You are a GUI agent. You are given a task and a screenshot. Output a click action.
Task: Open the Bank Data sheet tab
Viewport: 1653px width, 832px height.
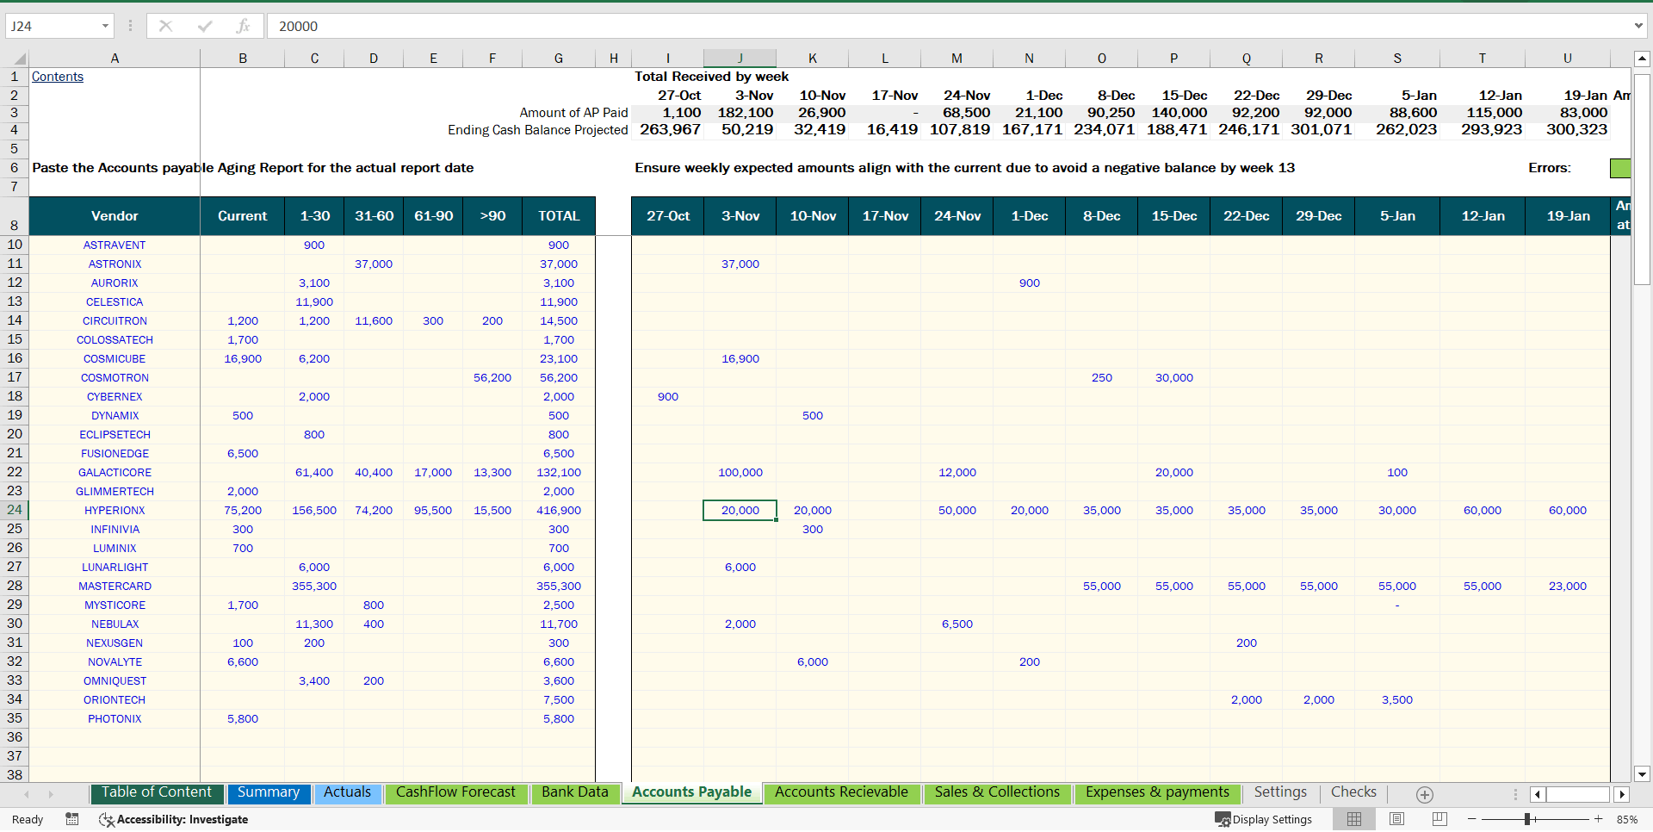(575, 792)
